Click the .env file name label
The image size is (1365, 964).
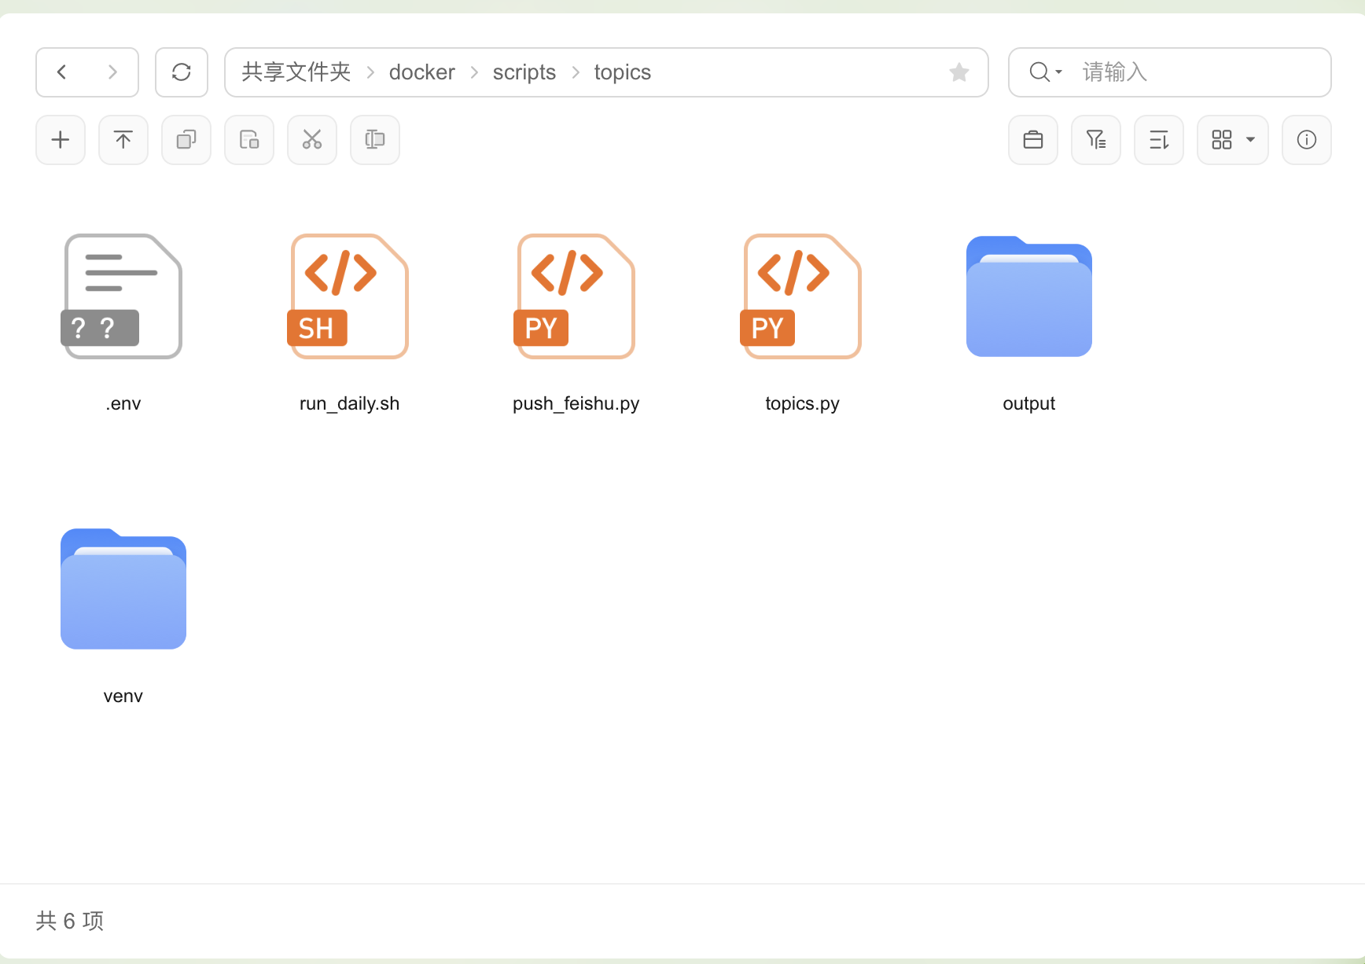pos(123,403)
